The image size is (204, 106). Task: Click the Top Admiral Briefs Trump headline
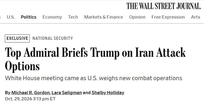coord(95,59)
